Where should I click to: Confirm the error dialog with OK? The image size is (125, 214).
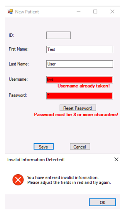pyautogui.click(x=102, y=202)
